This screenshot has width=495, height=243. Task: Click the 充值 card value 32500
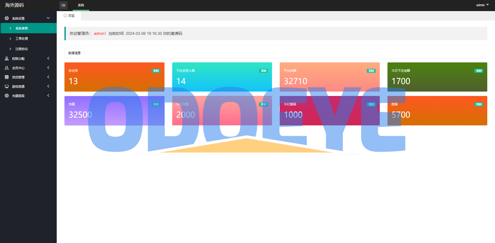pos(80,115)
